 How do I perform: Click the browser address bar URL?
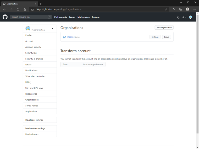pos(58,9)
